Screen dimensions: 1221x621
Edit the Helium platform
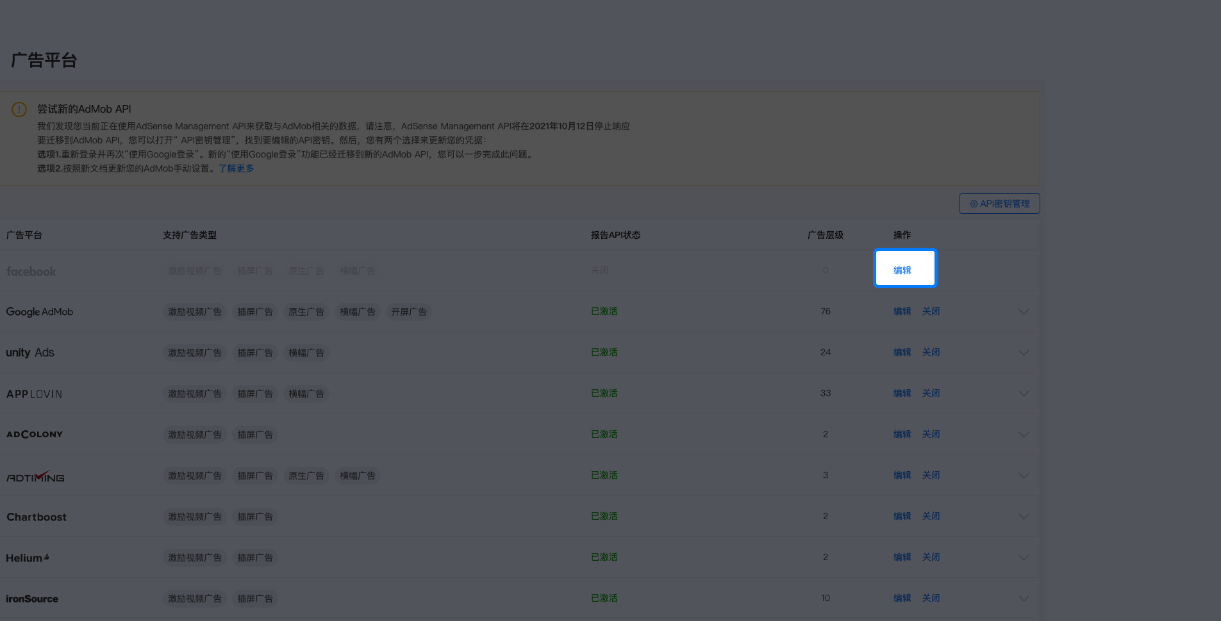(x=902, y=557)
